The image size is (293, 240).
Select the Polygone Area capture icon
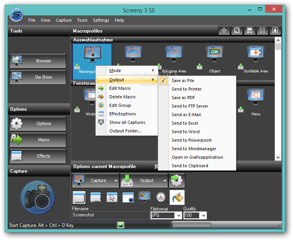(174, 54)
